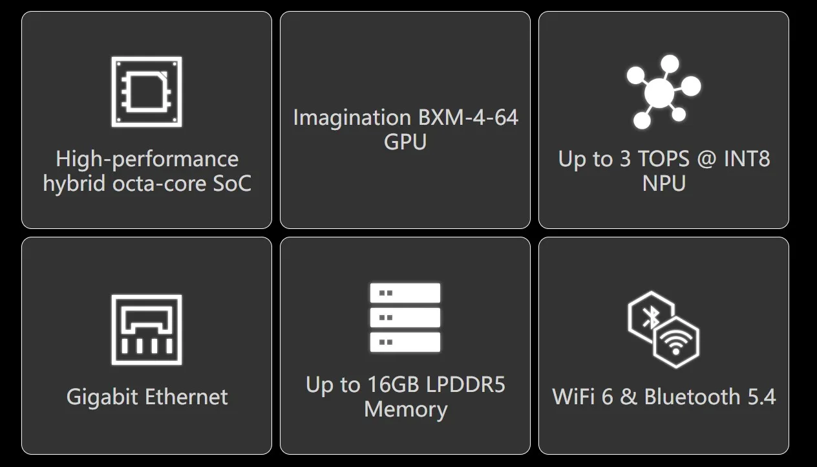Click the "High-performance" text line
This screenshot has height=467, width=817.
(x=147, y=159)
